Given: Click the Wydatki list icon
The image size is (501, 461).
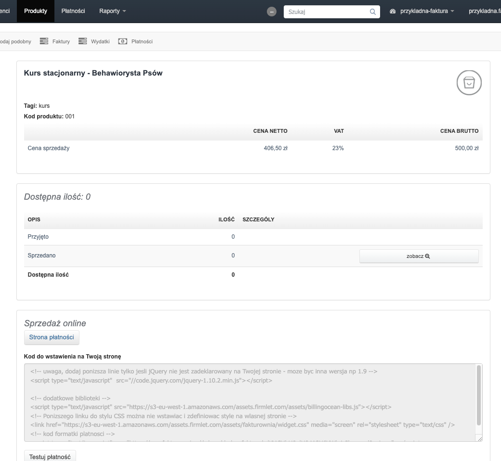Looking at the screenshot, I should pos(83,41).
